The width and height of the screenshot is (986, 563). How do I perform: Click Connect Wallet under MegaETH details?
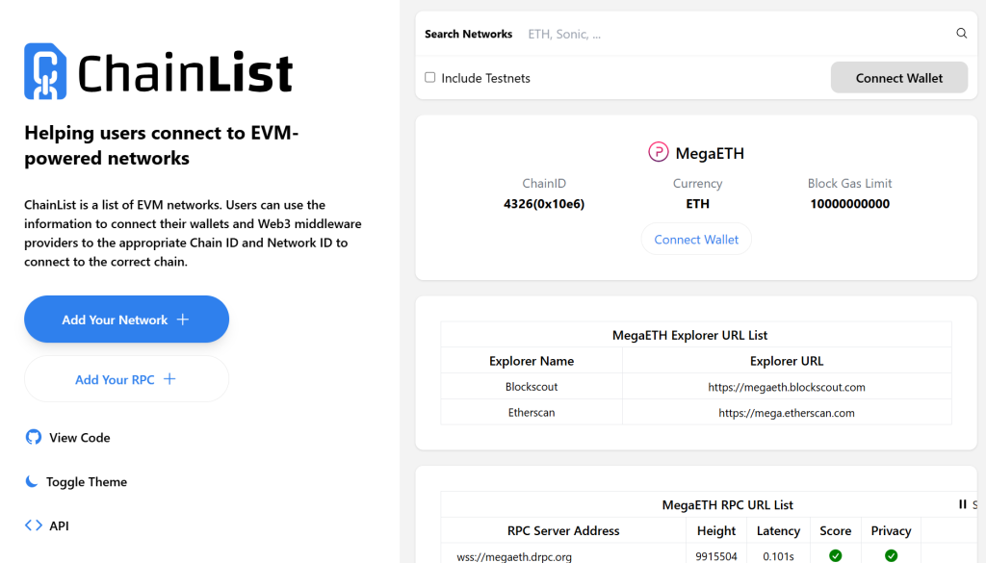point(696,240)
